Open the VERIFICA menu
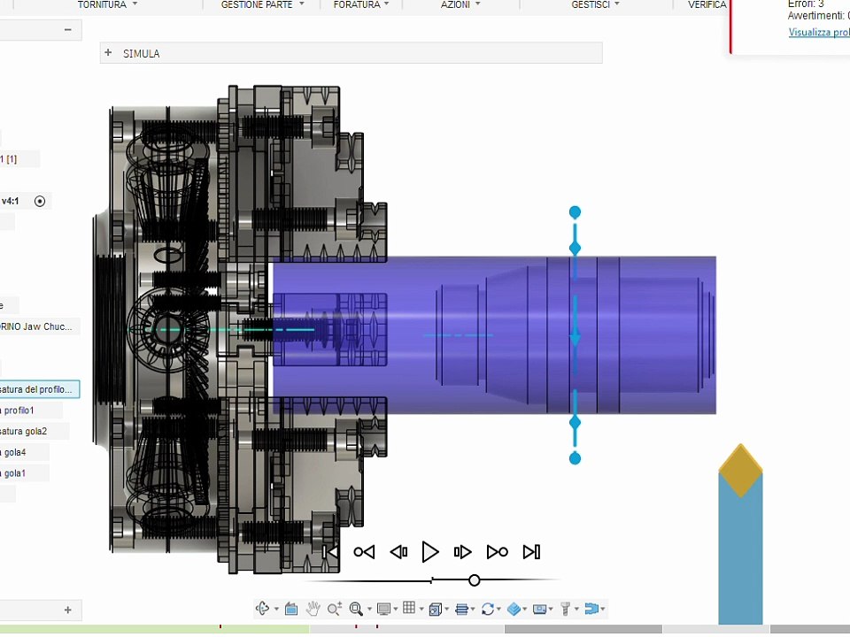Screen dimensions: 850x637 707,5
